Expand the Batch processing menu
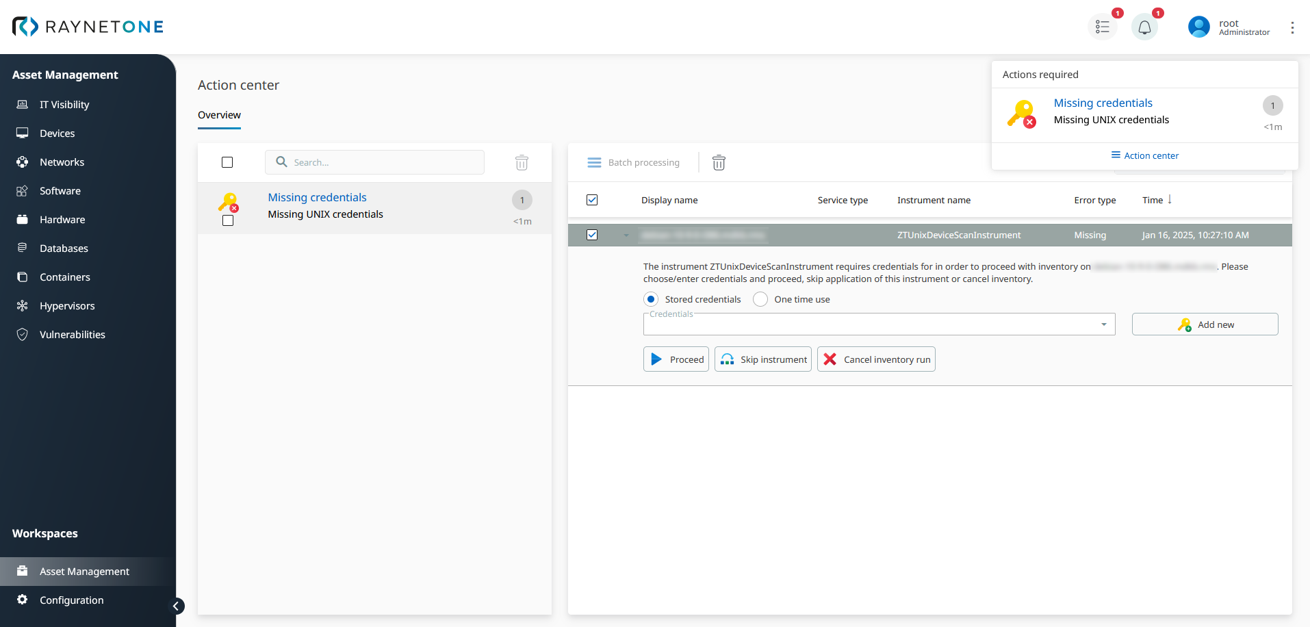 [x=634, y=163]
